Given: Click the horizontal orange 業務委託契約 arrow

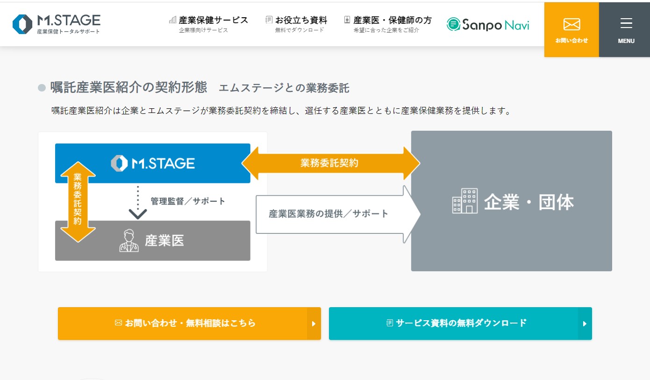Looking at the screenshot, I should [x=330, y=163].
